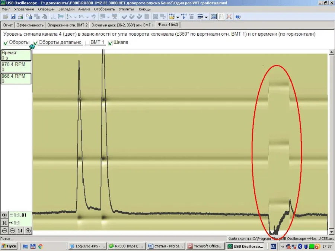Click the single pulse marker toolbar icon

pyautogui.click(x=53, y=16)
